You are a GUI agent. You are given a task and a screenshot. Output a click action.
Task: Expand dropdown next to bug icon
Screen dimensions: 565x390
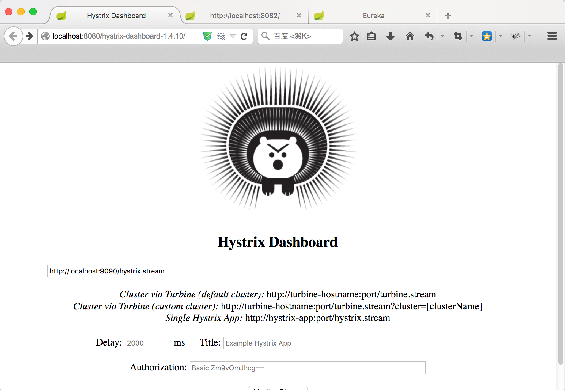pyautogui.click(x=529, y=36)
